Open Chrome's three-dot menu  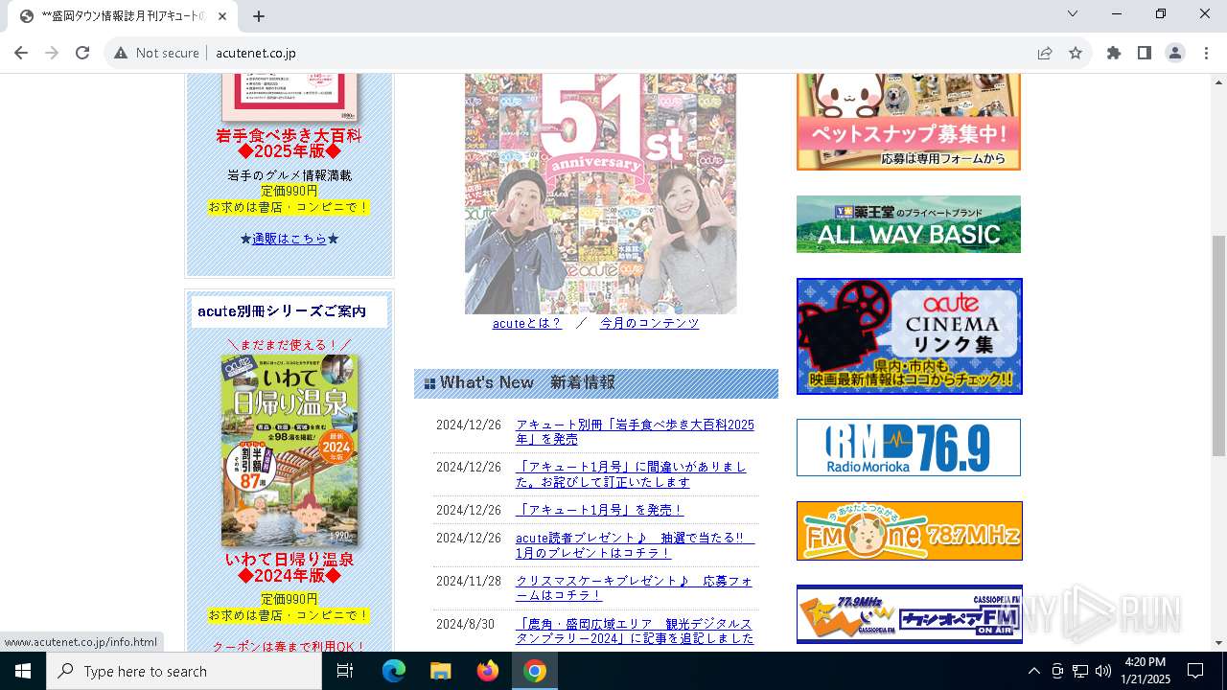click(x=1206, y=53)
